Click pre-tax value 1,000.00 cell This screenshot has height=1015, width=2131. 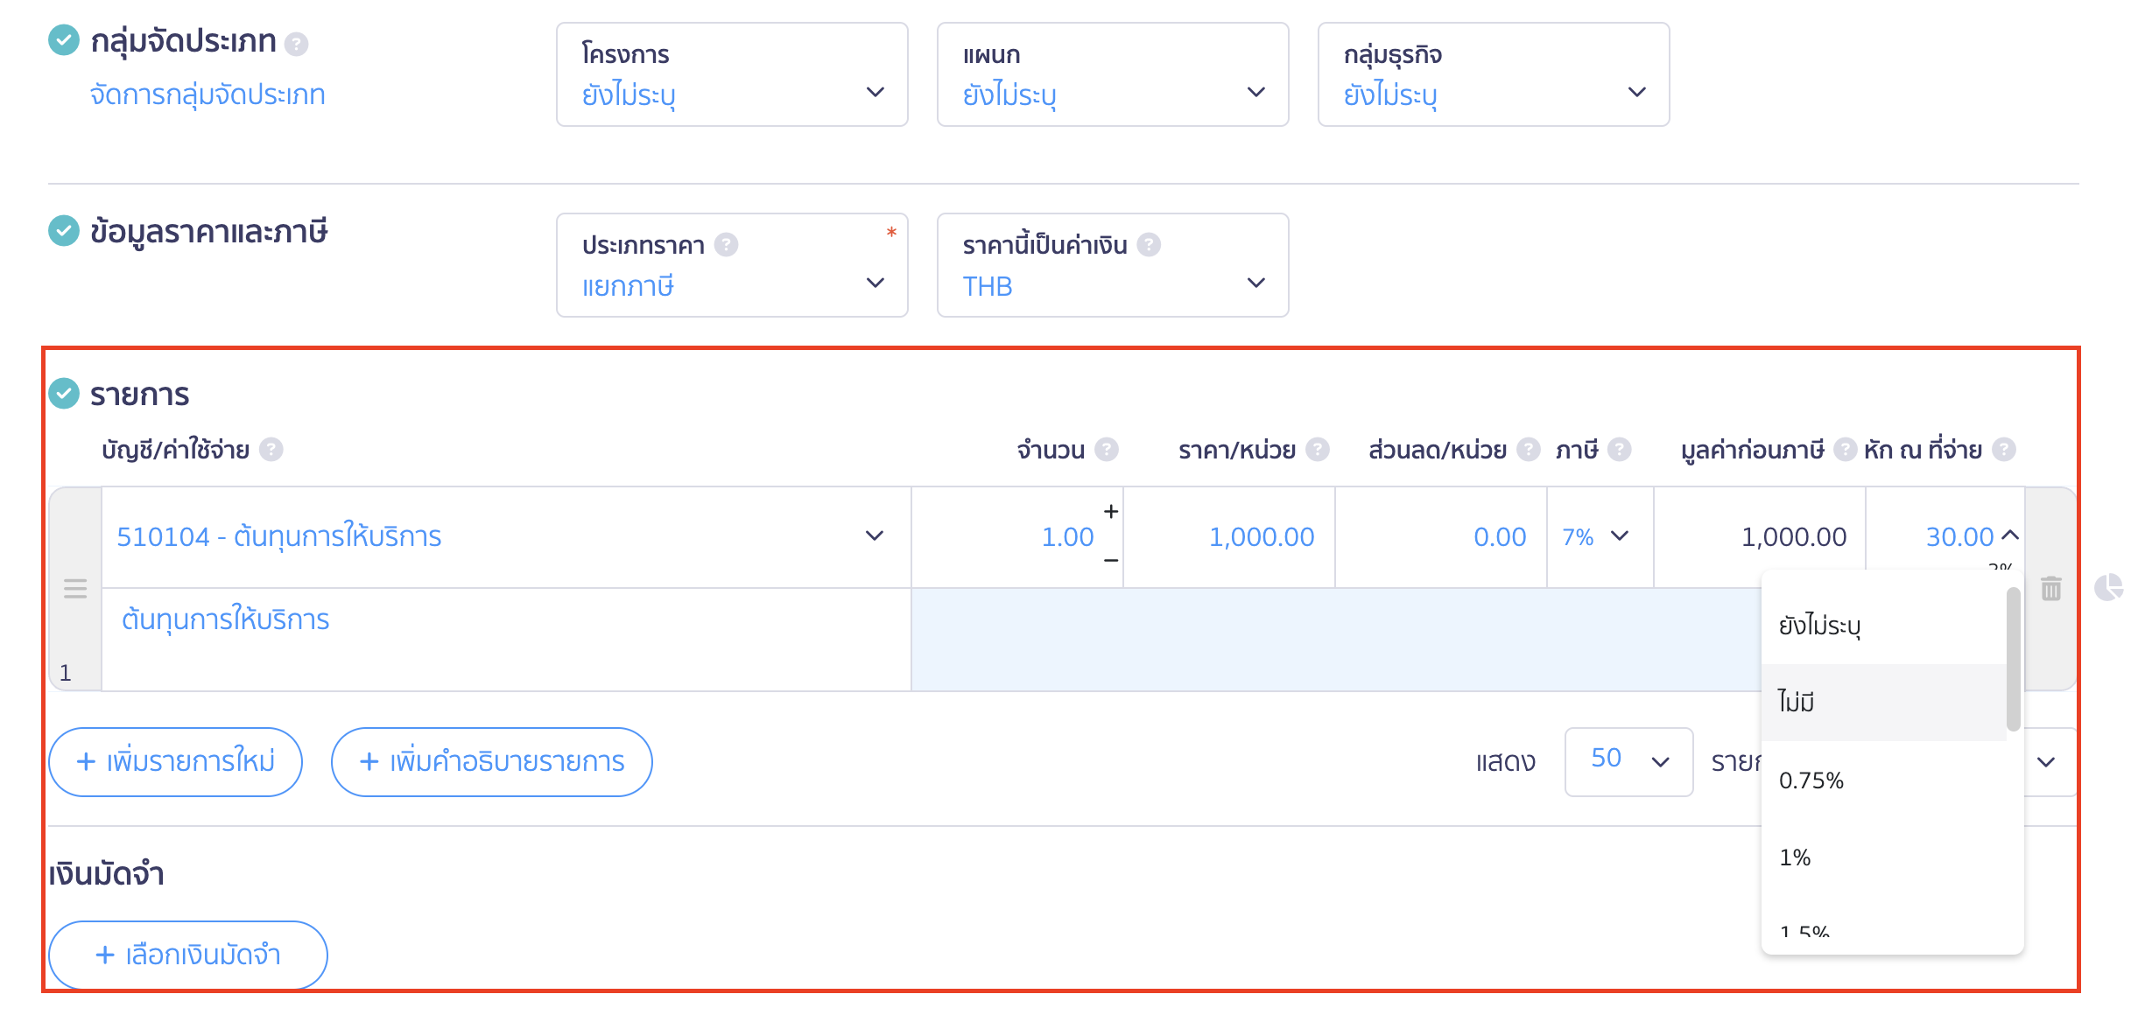[1760, 536]
